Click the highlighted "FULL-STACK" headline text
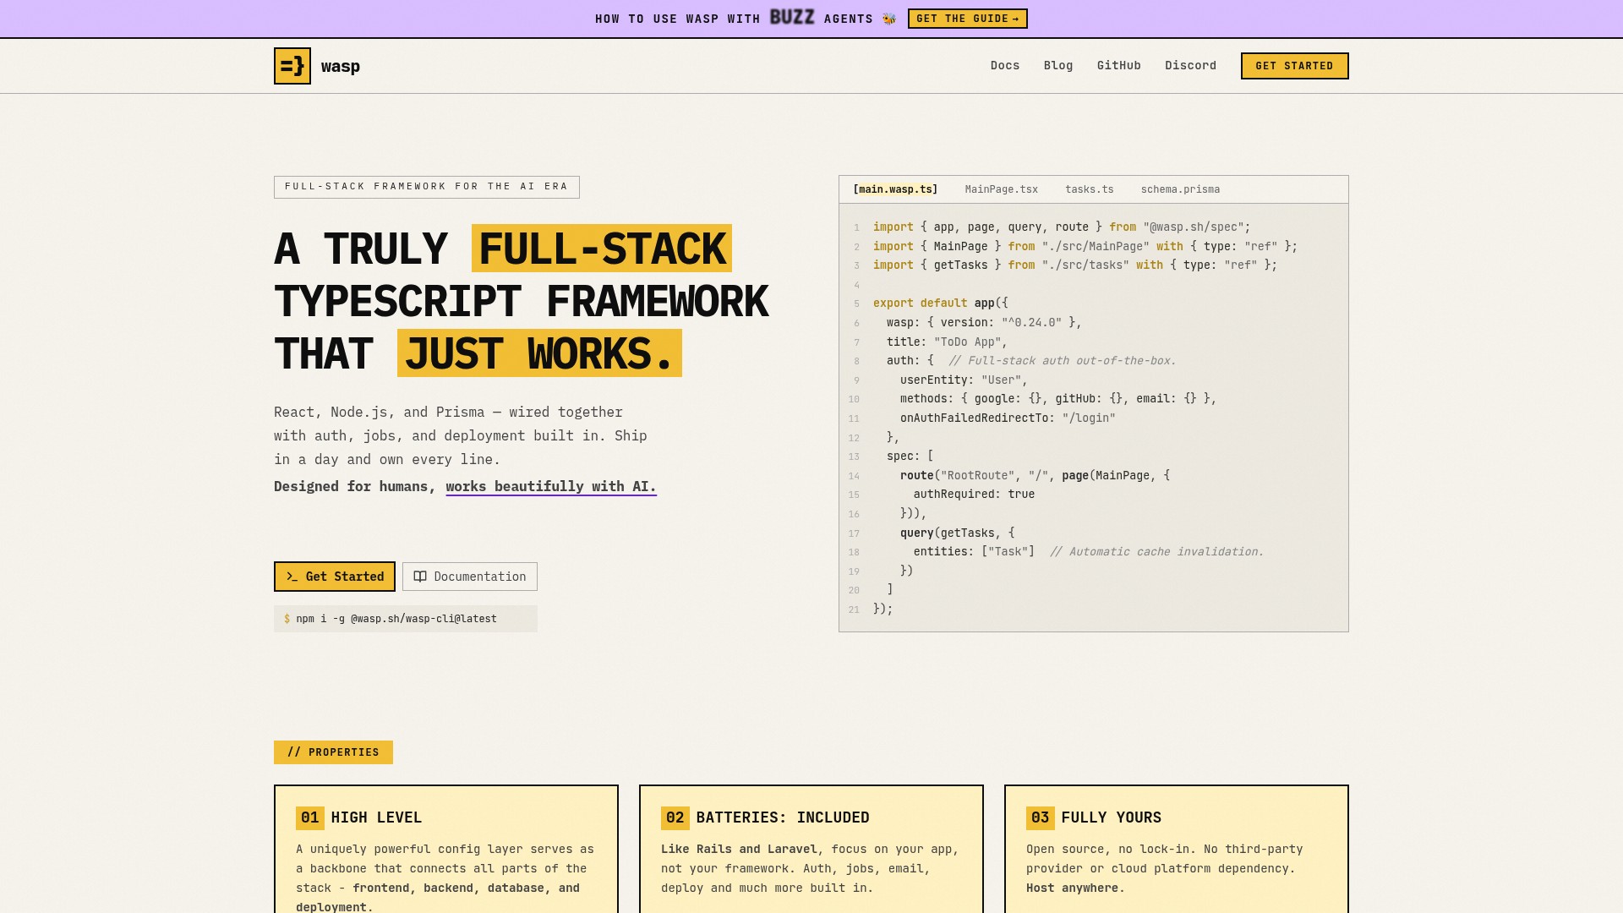 pyautogui.click(x=602, y=249)
